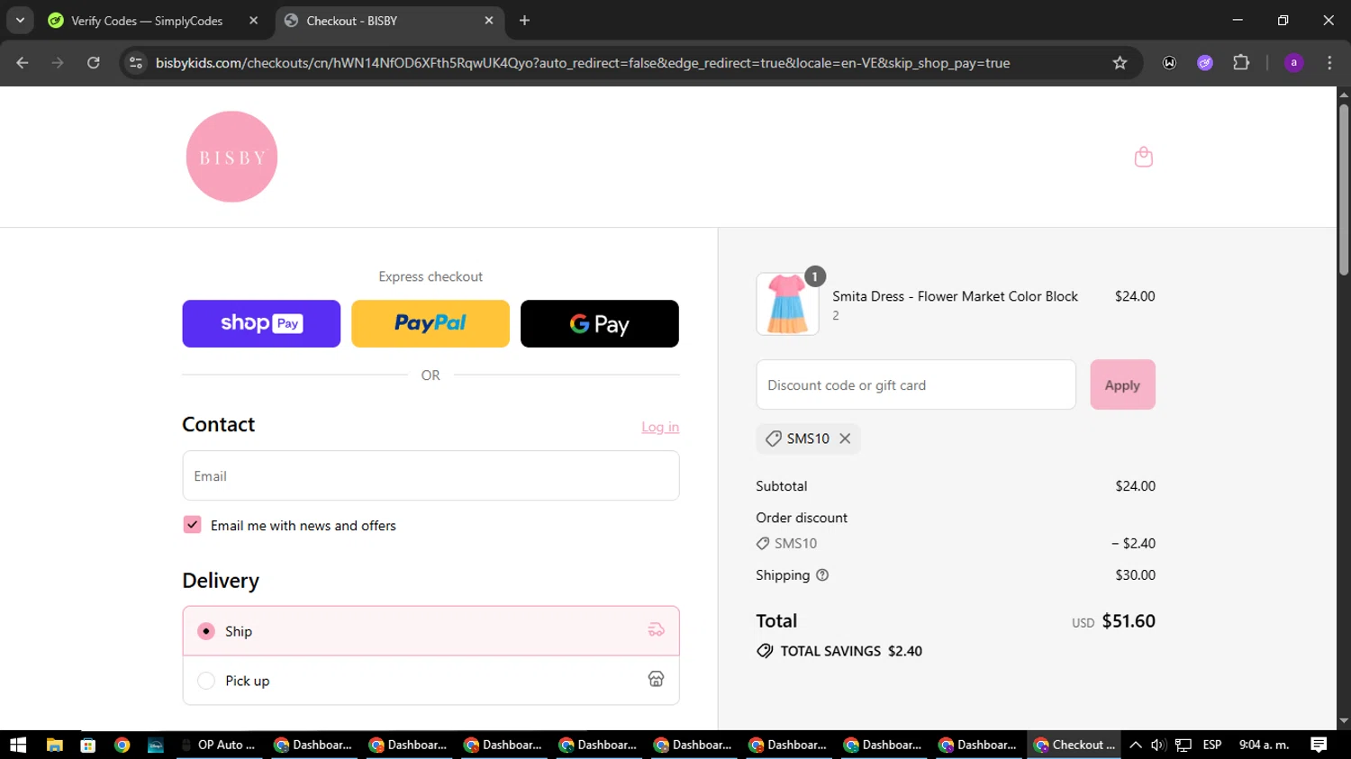Pay with Shop Pay

pos(261,323)
